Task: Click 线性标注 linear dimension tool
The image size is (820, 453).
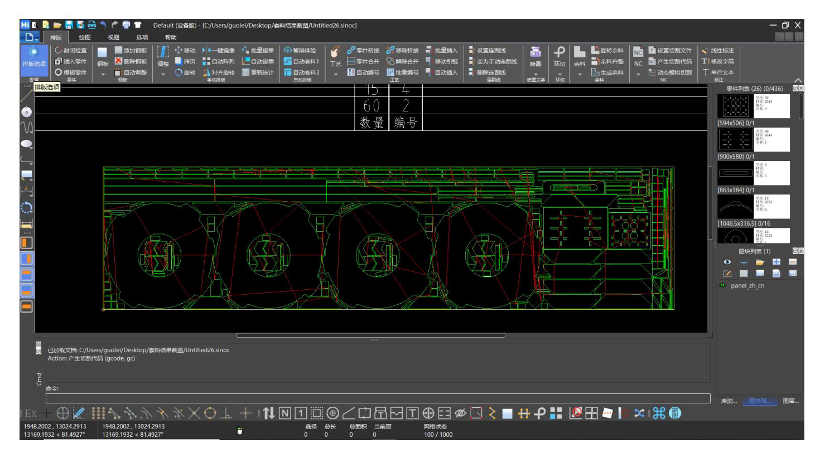Action: pos(718,50)
